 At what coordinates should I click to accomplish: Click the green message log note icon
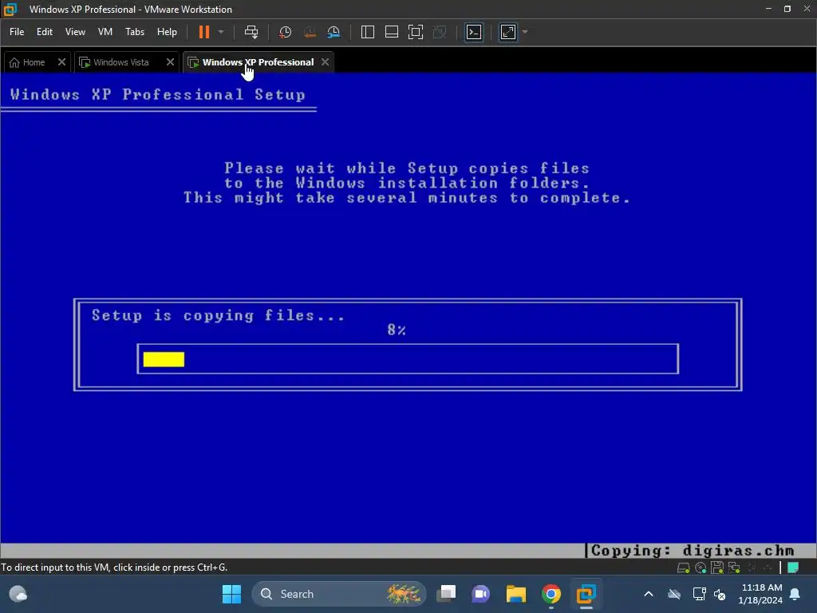pyautogui.click(x=793, y=568)
